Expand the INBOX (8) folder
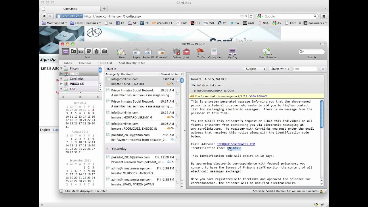Screen dimensions: 368x207 (x=61, y=84)
